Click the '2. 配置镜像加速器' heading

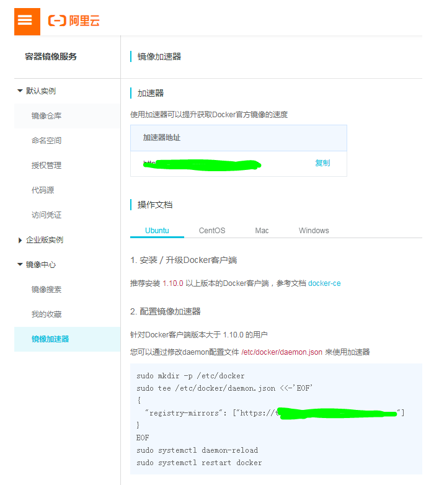[x=166, y=311]
